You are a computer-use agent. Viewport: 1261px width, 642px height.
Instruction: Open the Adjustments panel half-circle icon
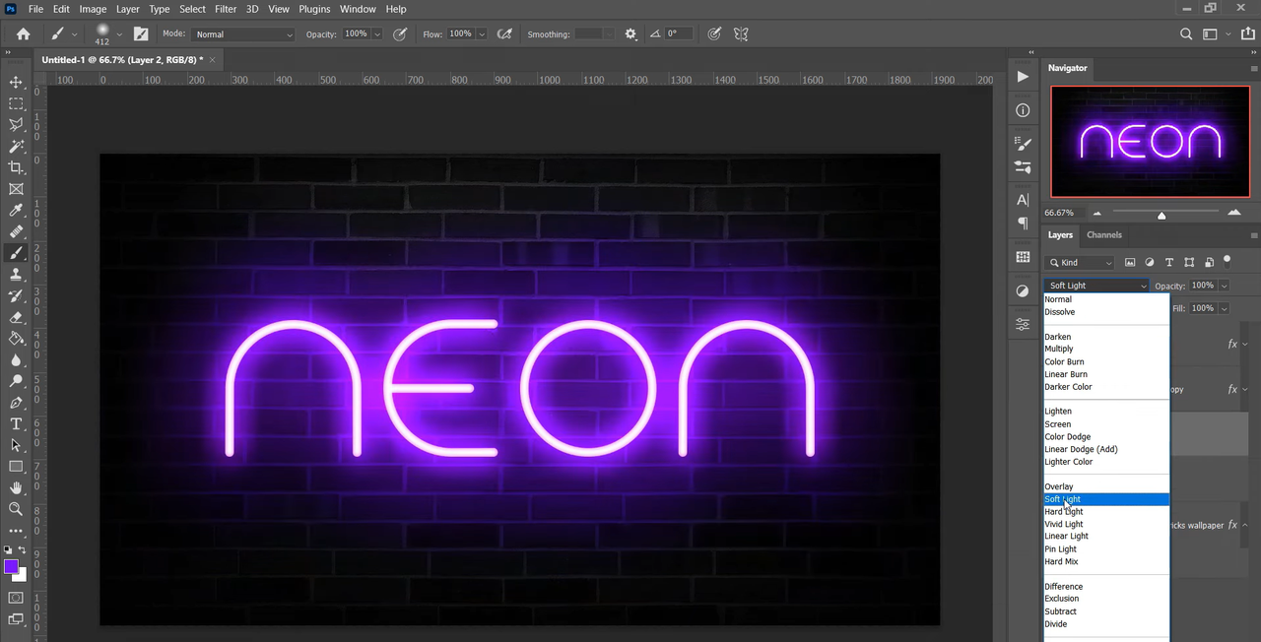point(1023,290)
